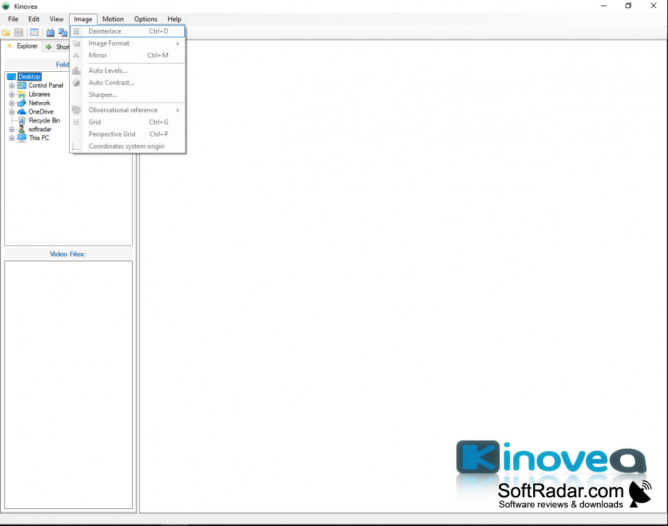This screenshot has height=526, width=668.
Task: Close the open Image menu
Action: pos(83,19)
